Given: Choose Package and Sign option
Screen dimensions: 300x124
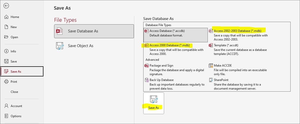Looking at the screenshot, I should (176, 70).
